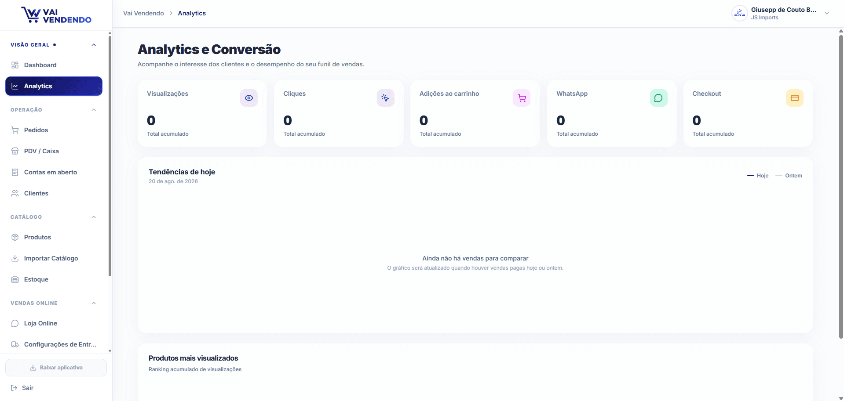Click the Baixar aplicativo button

click(x=56, y=368)
